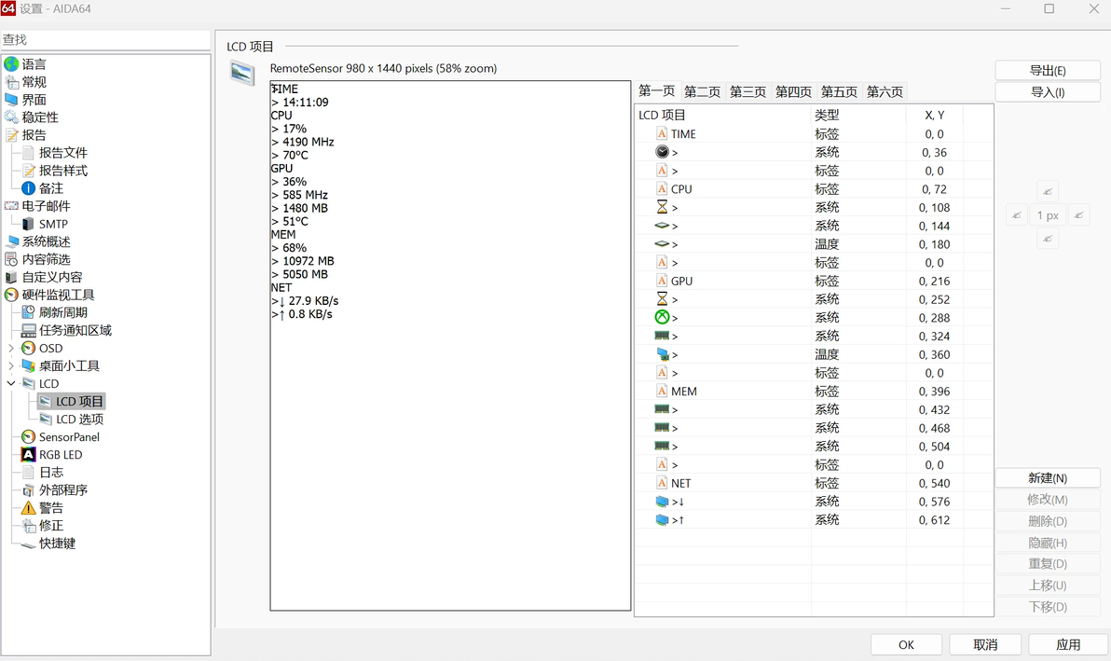
Task: Collapse the LCD tree node
Action: pos(10,383)
